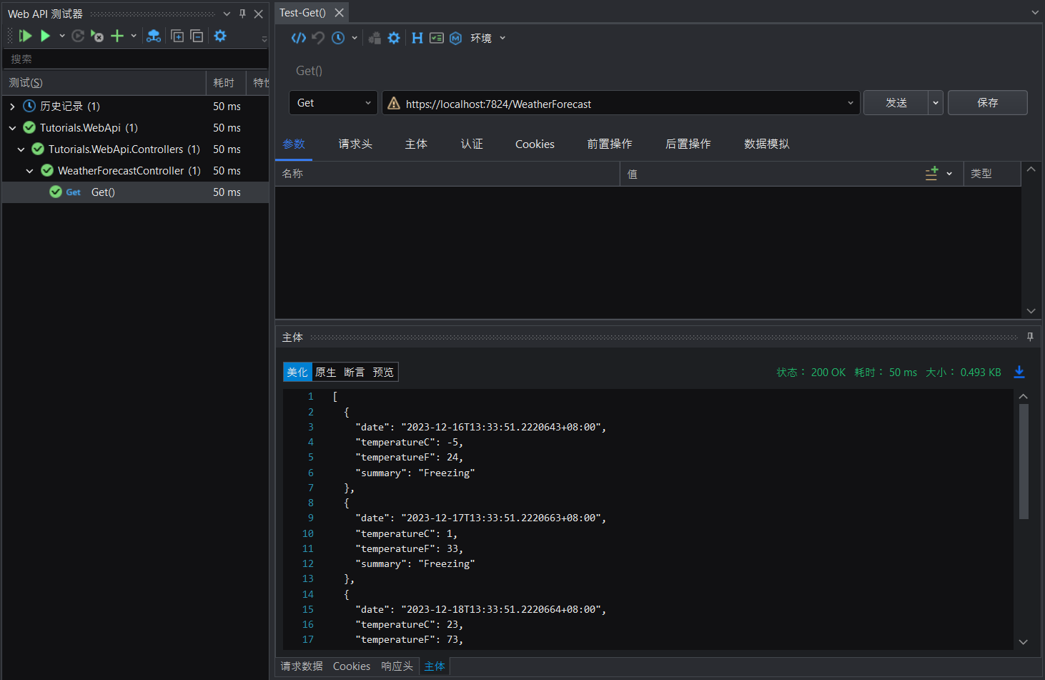Click the grayed debug bug icon
Image resolution: width=1045 pixels, height=680 pixels.
375,38
